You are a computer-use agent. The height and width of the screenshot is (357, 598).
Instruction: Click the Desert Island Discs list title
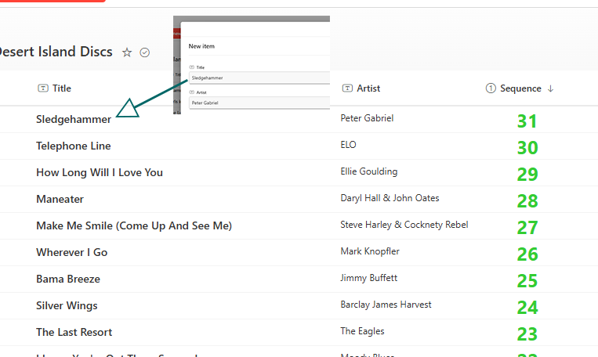pos(56,52)
